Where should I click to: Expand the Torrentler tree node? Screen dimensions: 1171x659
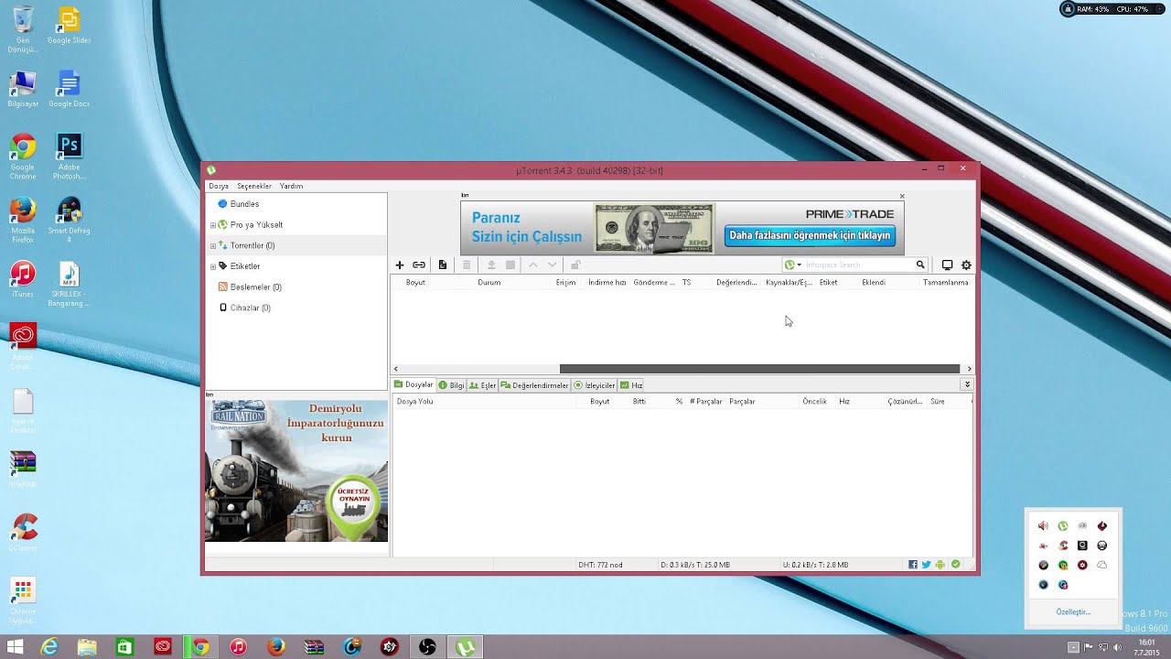tap(213, 246)
